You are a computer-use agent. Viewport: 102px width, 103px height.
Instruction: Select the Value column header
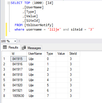[x=62, y=54]
